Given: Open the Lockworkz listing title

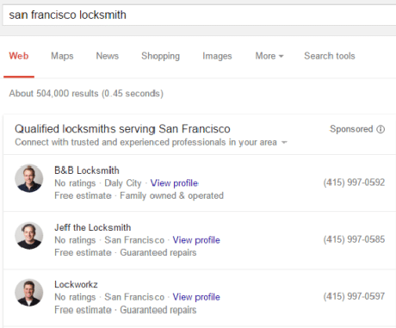Looking at the screenshot, I should 76,284.
